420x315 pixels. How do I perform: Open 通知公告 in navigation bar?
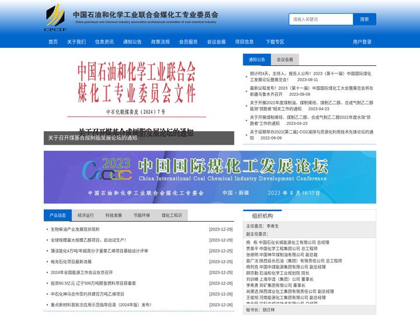[132, 42]
